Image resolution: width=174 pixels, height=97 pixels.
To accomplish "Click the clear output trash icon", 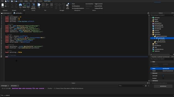I will pos(146,86).
